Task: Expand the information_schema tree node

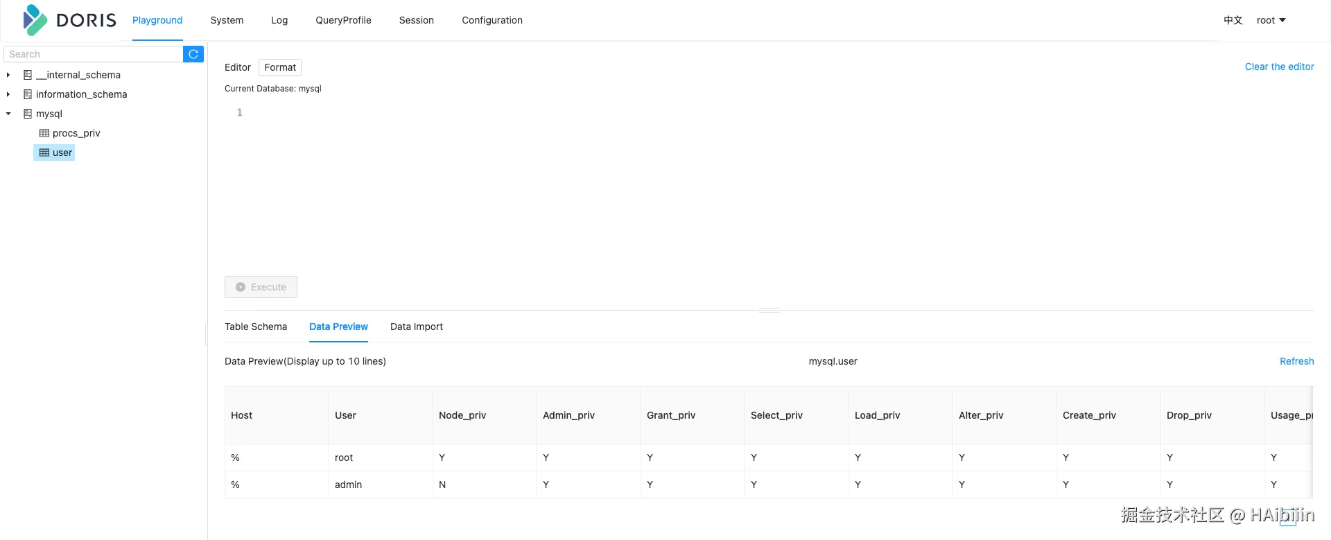Action: (x=8, y=94)
